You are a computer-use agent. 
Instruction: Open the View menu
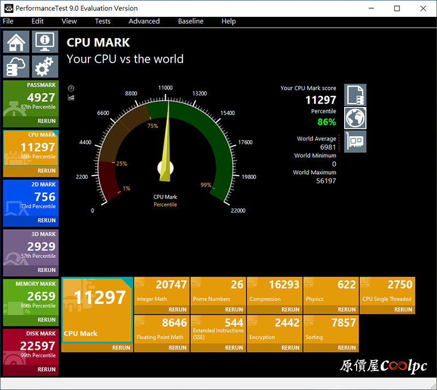click(69, 21)
